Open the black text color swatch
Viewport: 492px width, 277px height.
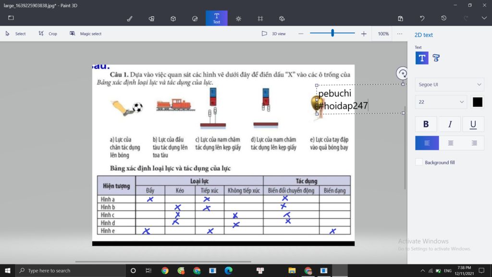[478, 102]
